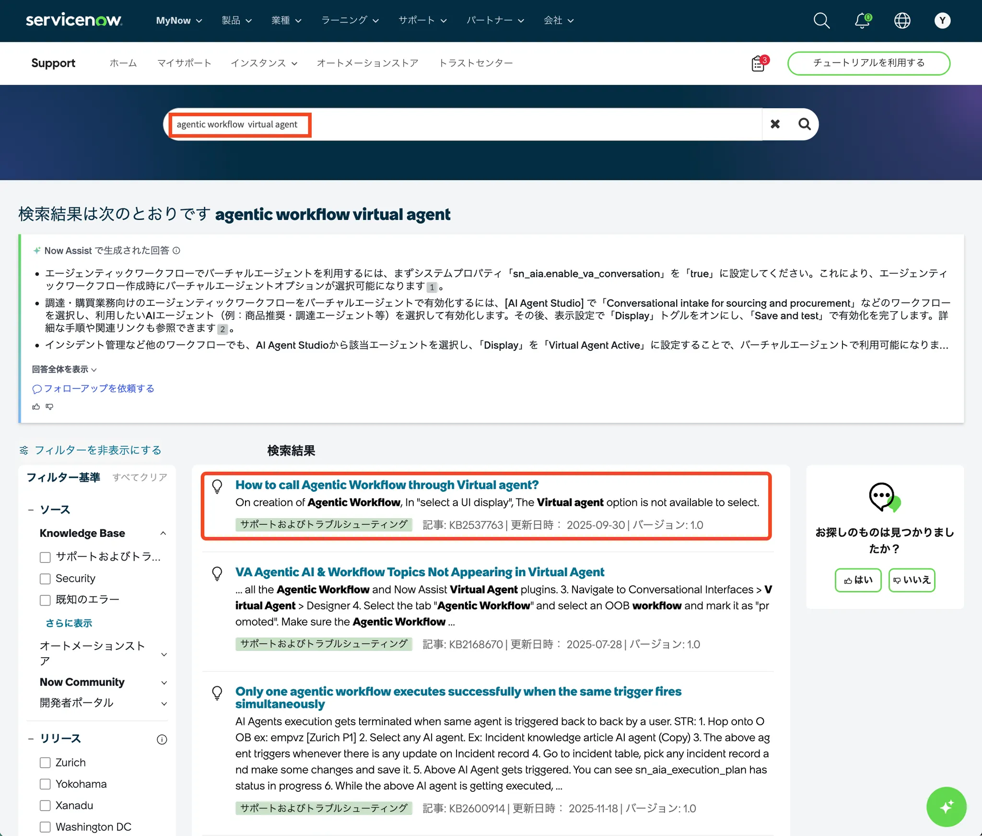Open the MyNow menu

coord(179,21)
